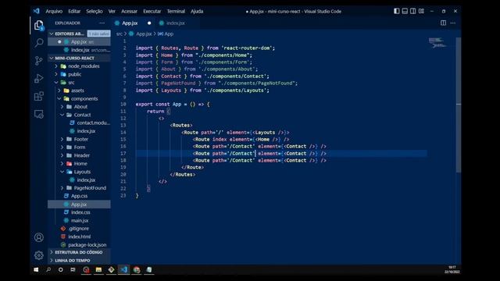Click the VS Code logo in title bar
The height and width of the screenshot is (281, 500).
(x=37, y=11)
